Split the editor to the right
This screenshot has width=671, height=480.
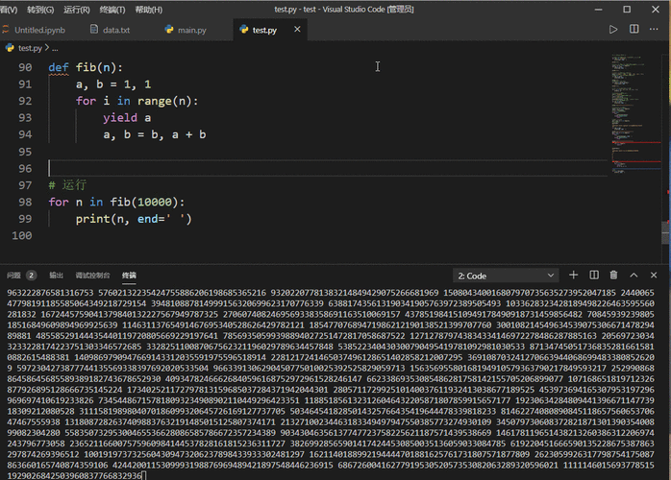[x=634, y=30]
